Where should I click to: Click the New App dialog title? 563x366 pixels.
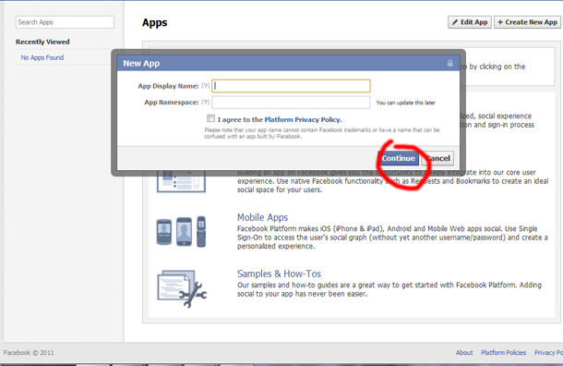pos(141,63)
